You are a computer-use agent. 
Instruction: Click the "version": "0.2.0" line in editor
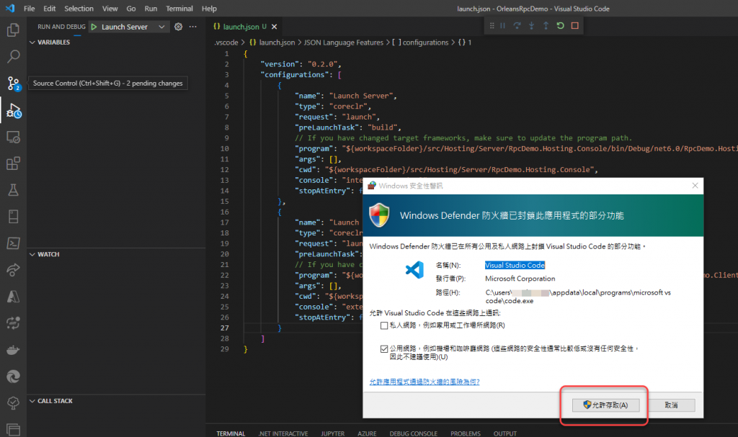(301, 64)
